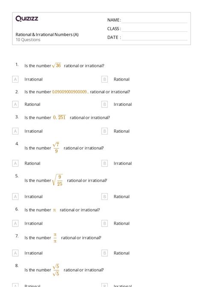203x287 pixels.
Task: Tick option A Rational for question 4
Action: point(15,163)
